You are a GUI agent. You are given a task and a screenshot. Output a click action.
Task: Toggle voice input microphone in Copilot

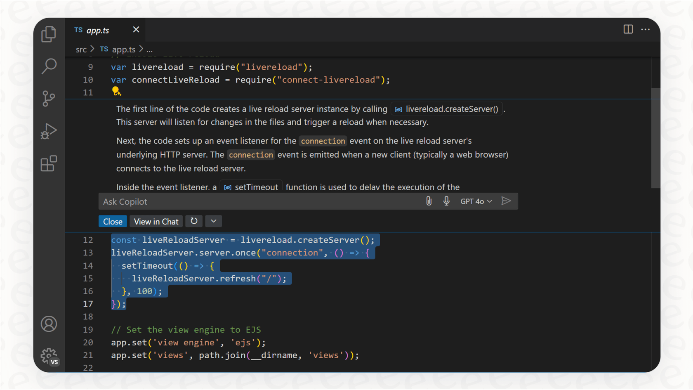[446, 201]
